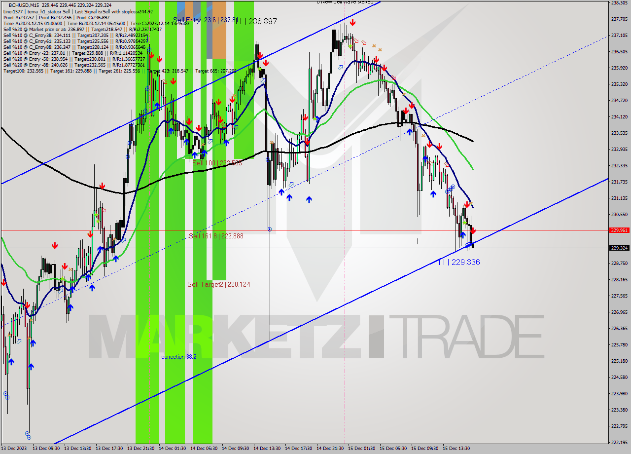
Task: Click the '15 Dec 05:30' time label
Action: coord(392,449)
